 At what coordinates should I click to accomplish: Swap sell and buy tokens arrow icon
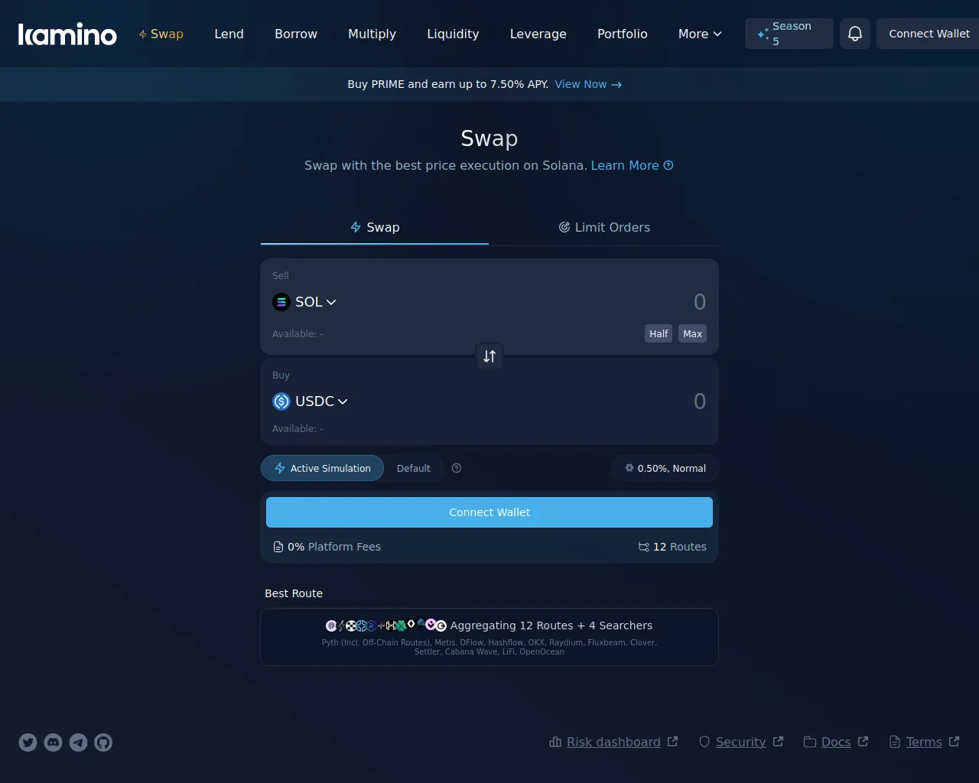point(489,356)
